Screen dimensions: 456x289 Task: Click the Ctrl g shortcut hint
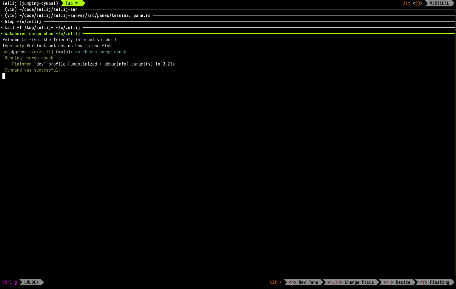10,282
